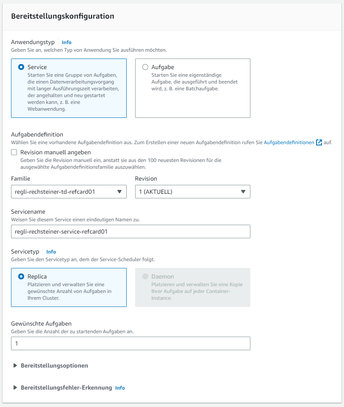Open the Aufgabendefinitionen link

(x=289, y=143)
